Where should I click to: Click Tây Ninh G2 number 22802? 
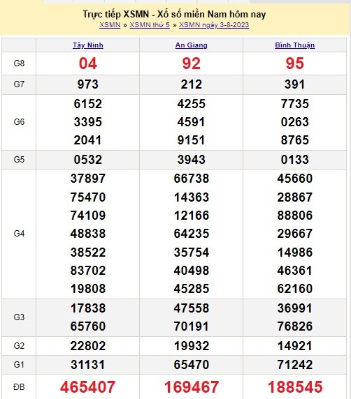tap(88, 346)
